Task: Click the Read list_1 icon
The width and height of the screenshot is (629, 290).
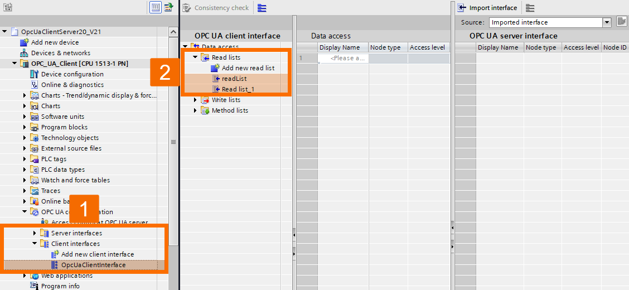Action: 216,89
